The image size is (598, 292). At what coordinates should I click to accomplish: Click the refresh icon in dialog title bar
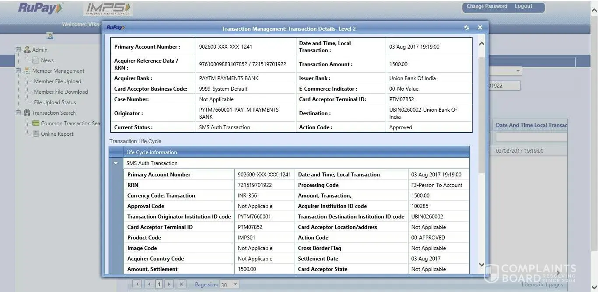[467, 28]
